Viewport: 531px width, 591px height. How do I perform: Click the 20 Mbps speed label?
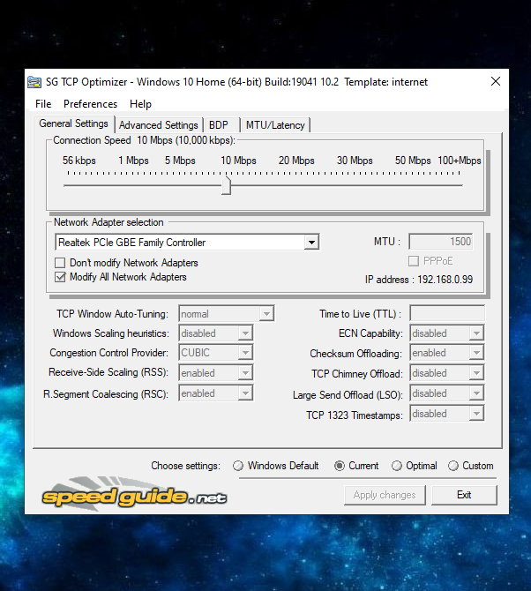pyautogui.click(x=296, y=161)
